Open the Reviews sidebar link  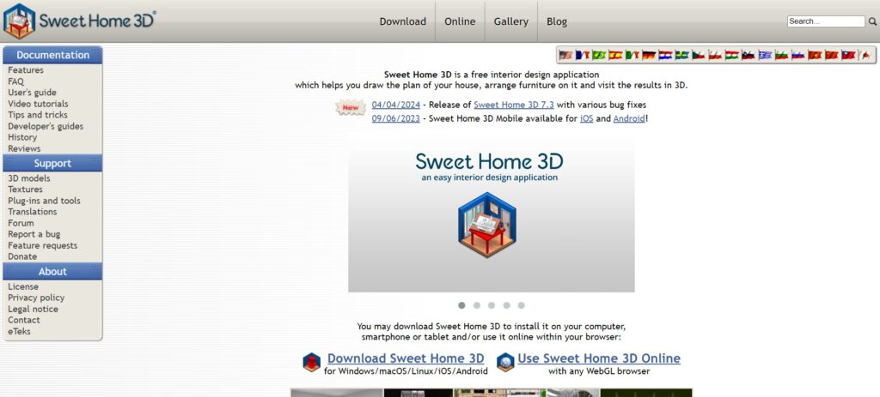(24, 148)
